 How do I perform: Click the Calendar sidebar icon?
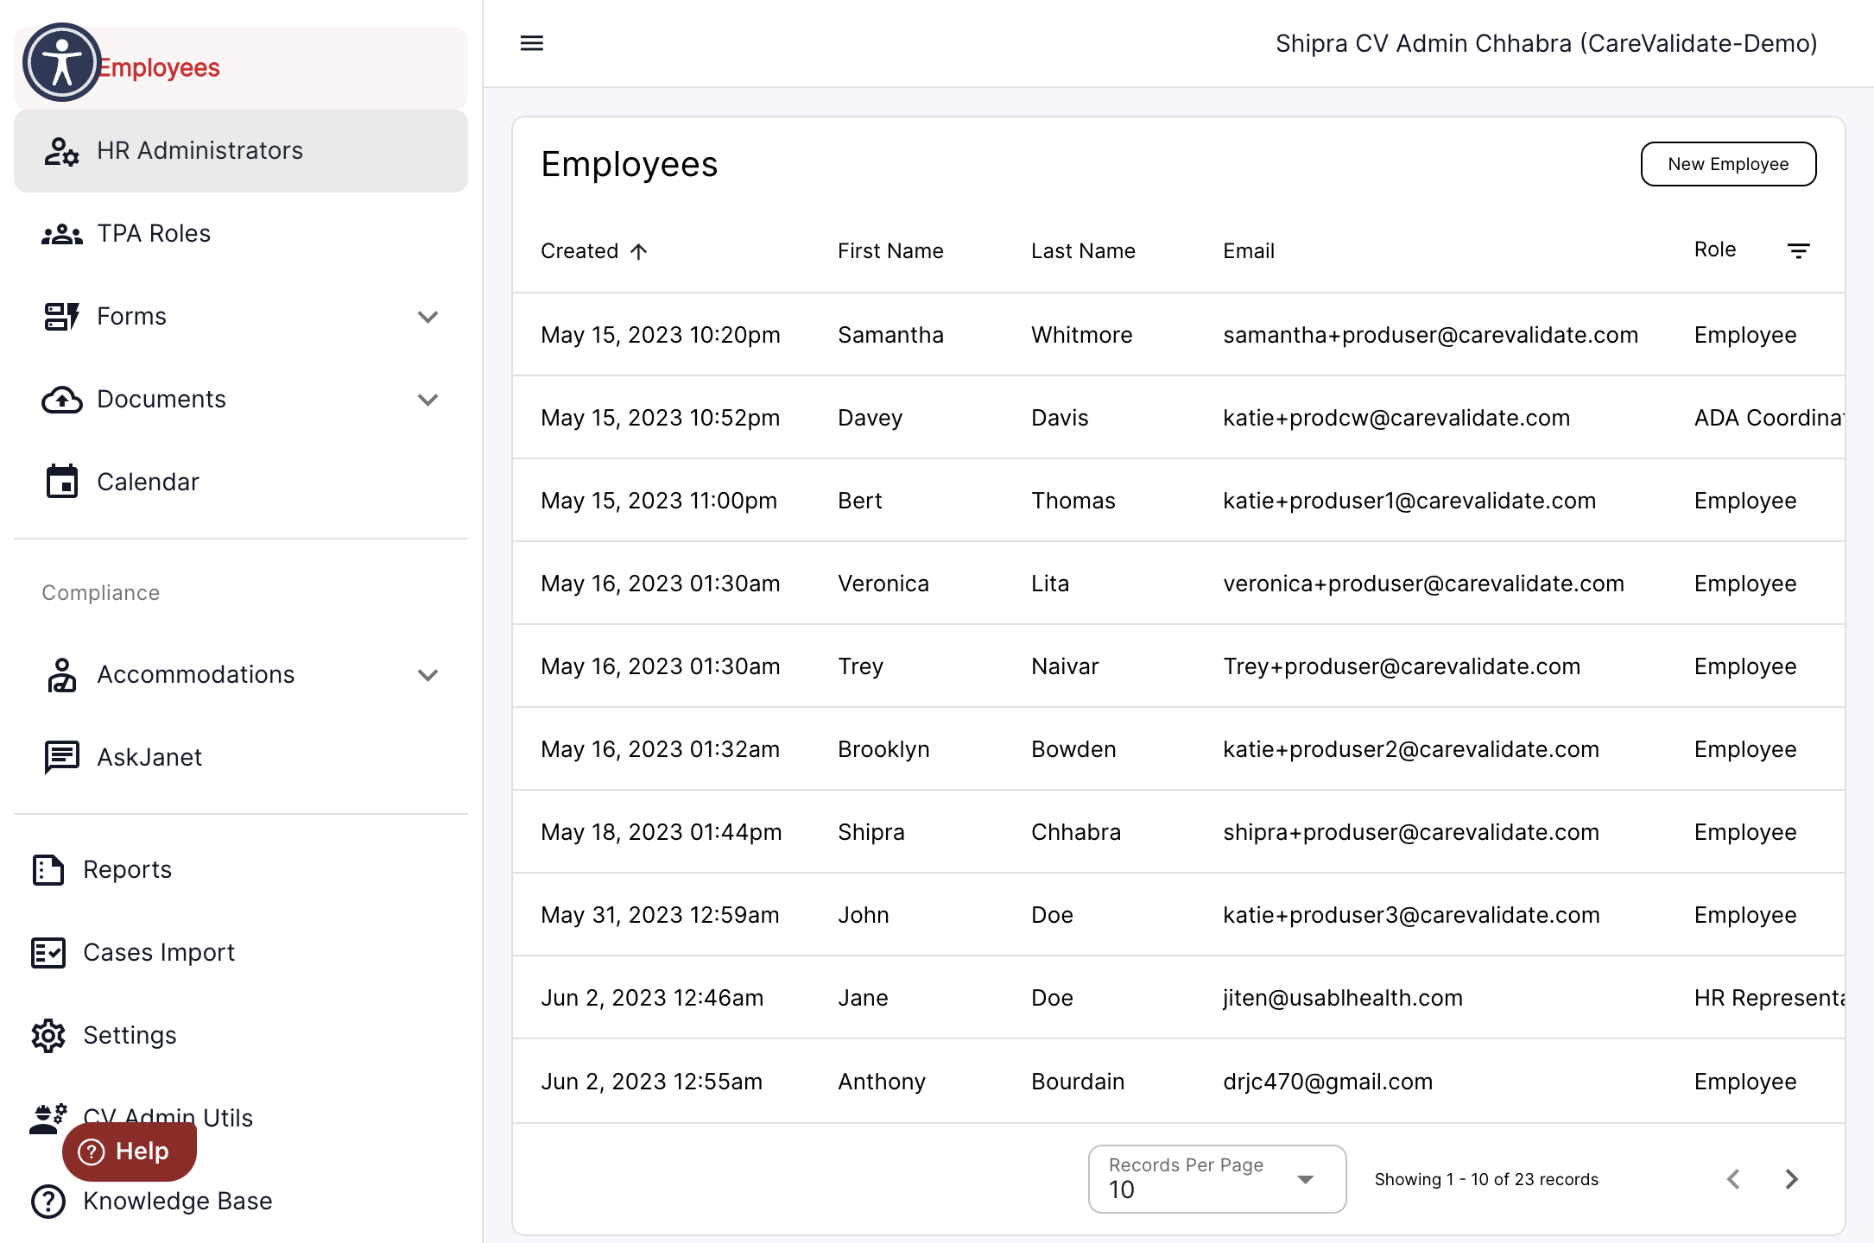61,482
